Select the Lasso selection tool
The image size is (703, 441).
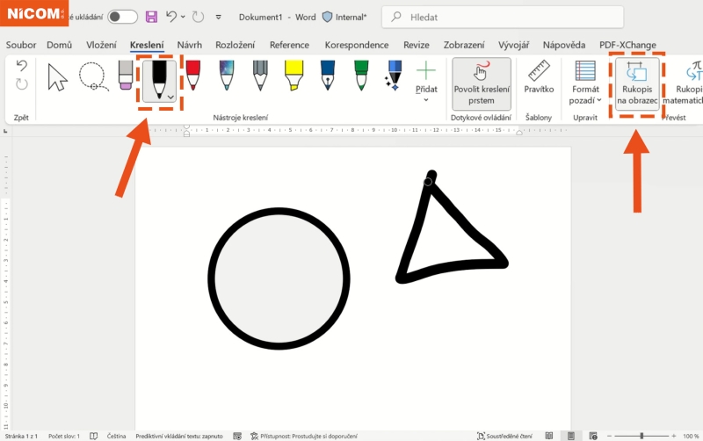(91, 77)
